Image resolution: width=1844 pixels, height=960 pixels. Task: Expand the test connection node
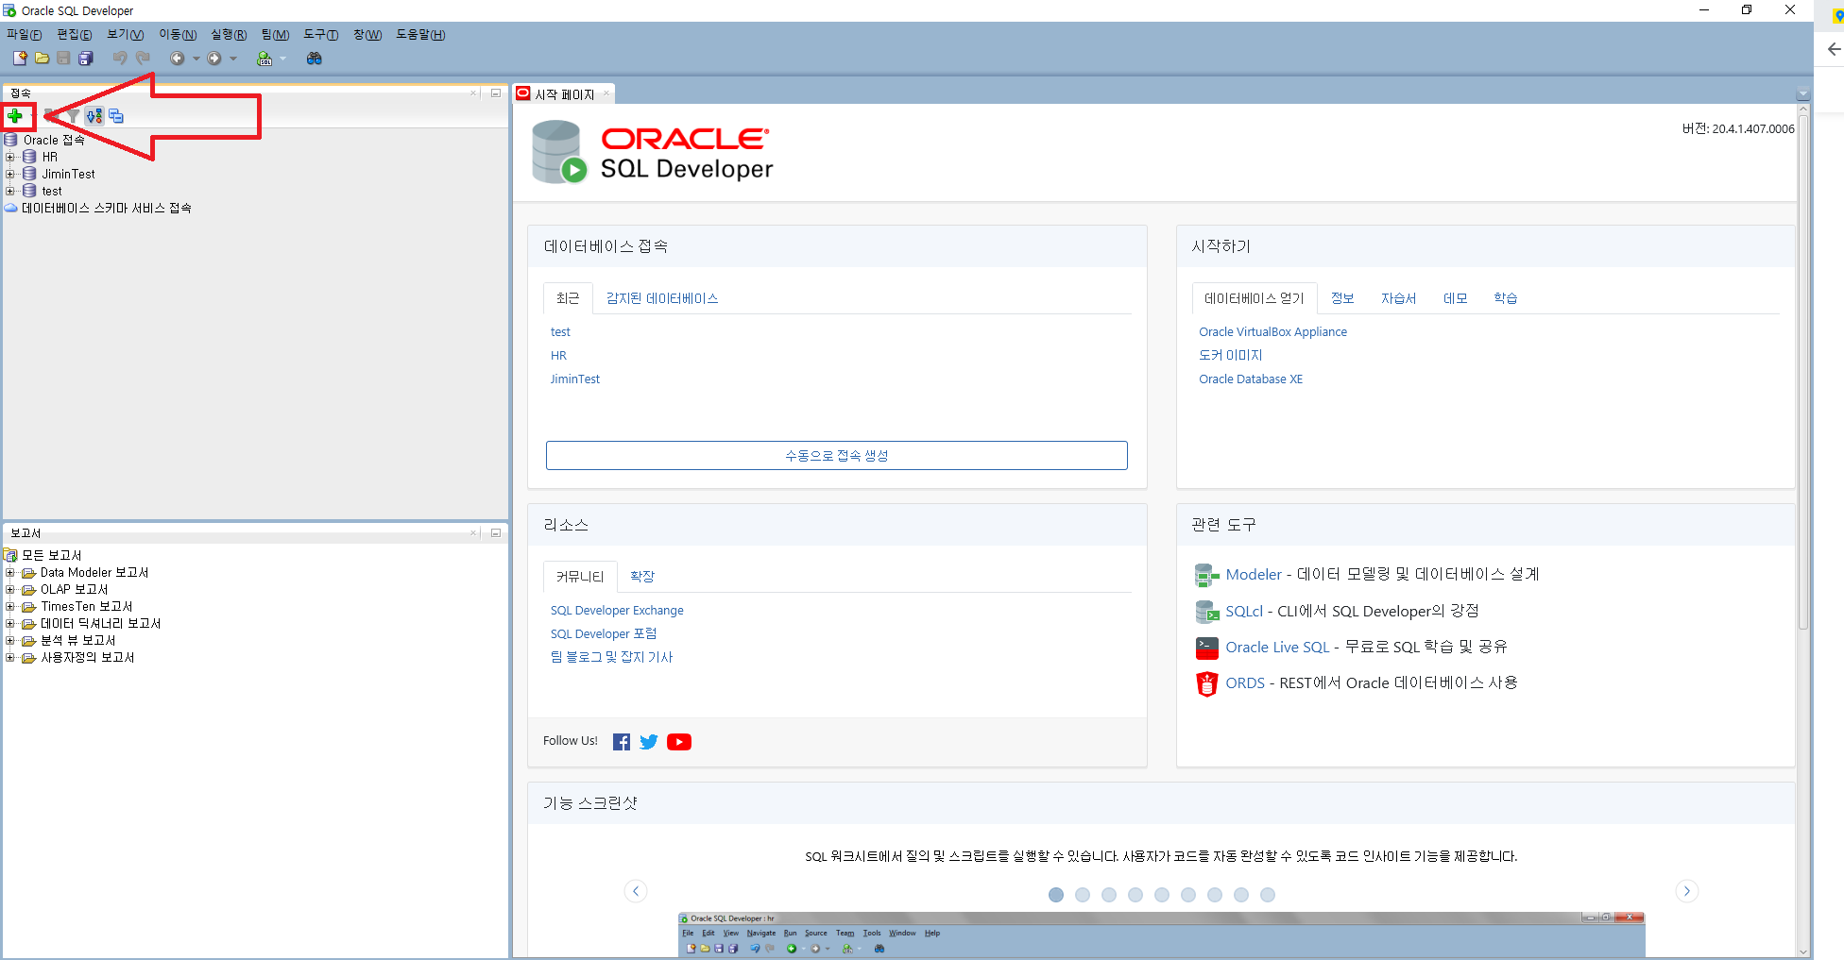[x=10, y=191]
